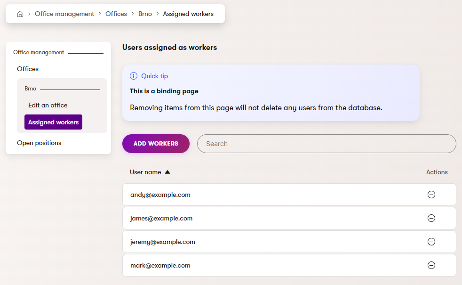Remove jeremy@example.com using the minus icon
This screenshot has width=462, height=285.
[x=431, y=242]
